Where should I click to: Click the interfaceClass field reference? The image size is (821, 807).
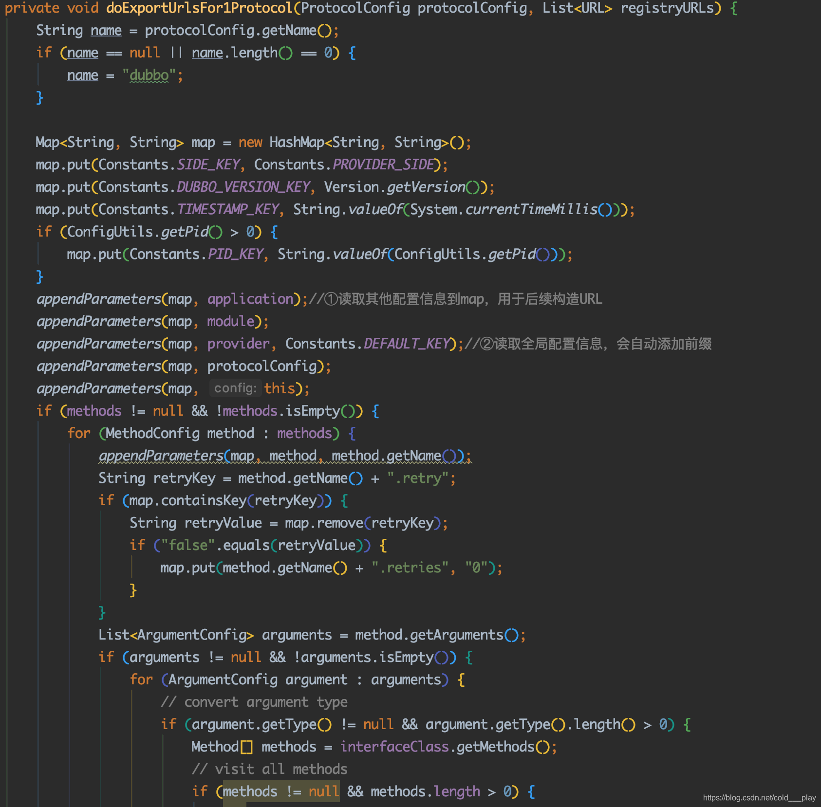[394, 747]
